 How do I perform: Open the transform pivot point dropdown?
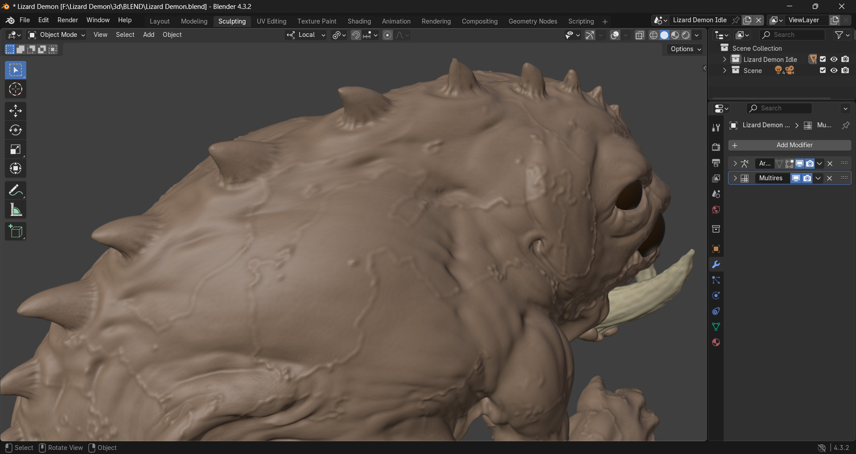click(x=339, y=35)
